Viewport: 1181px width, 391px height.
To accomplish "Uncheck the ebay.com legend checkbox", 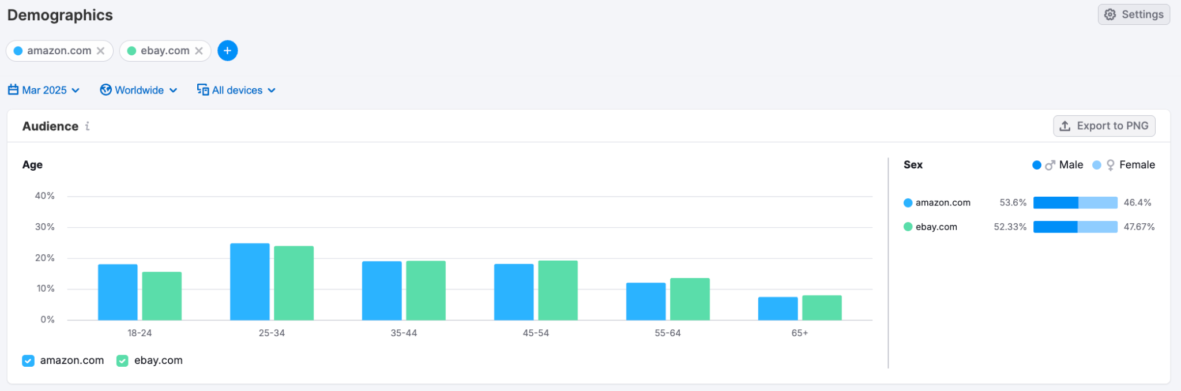I will 122,360.
